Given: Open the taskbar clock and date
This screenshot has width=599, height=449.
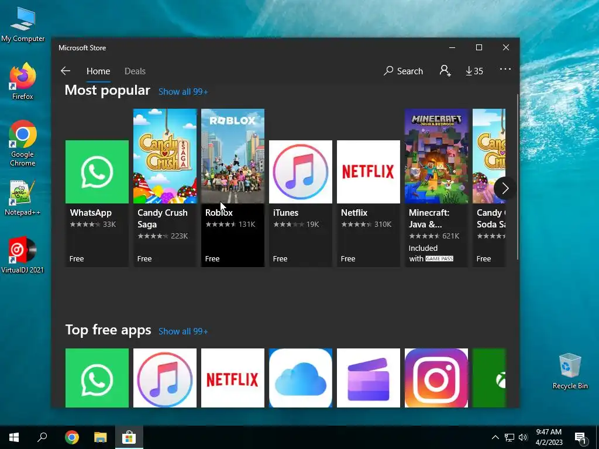Looking at the screenshot, I should click(549, 437).
